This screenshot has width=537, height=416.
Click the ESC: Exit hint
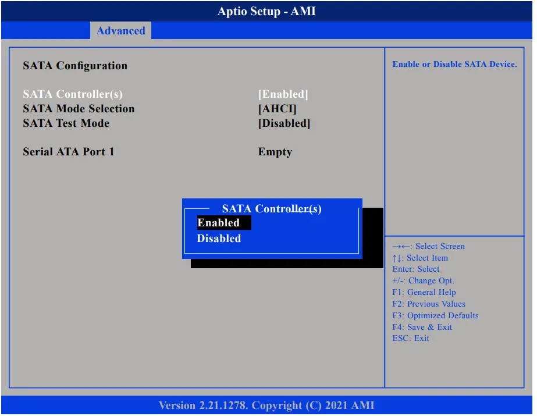point(411,338)
